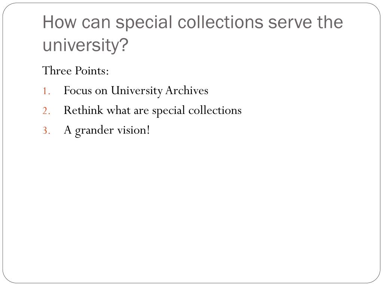Select the orange list number "3."
Viewport: 383px width, 287px height.
(x=46, y=130)
